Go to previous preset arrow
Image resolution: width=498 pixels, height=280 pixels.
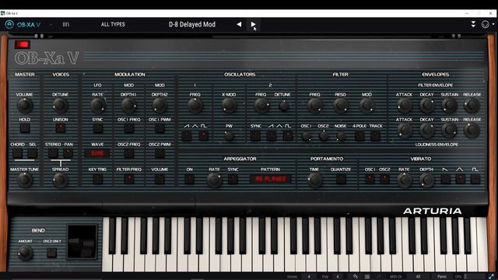coord(239,24)
